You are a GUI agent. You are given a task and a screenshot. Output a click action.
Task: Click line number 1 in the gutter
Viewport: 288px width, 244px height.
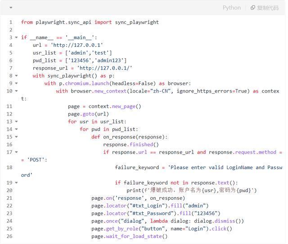10,22
